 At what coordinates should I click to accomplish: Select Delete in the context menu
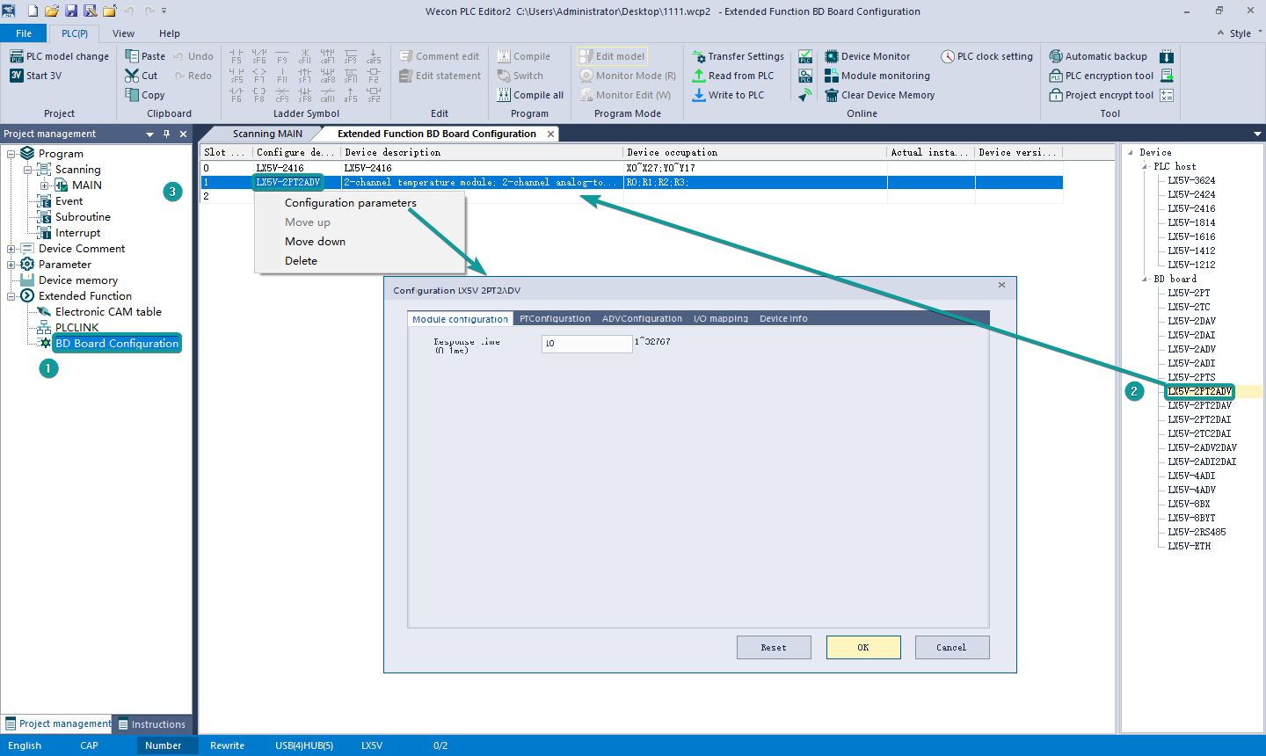tap(301, 261)
